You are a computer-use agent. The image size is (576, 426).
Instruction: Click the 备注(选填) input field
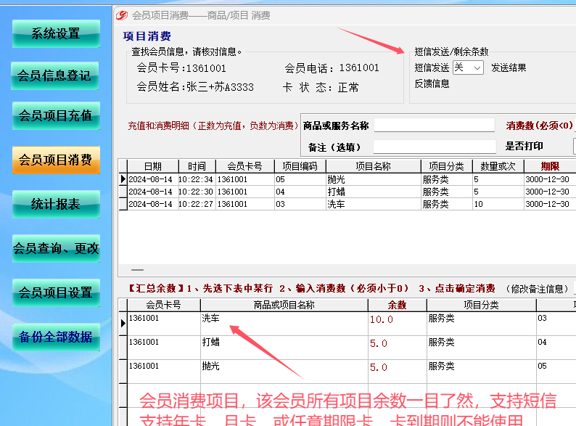pyautogui.click(x=435, y=147)
